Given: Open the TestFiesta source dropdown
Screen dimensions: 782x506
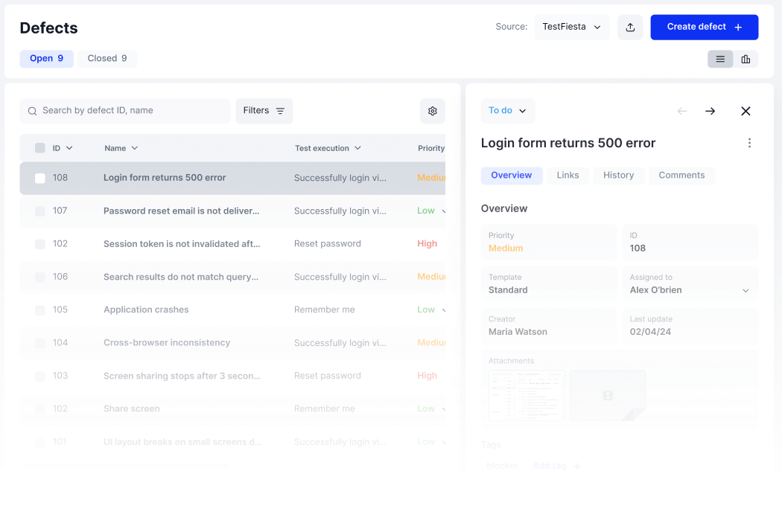Looking at the screenshot, I should tap(572, 27).
